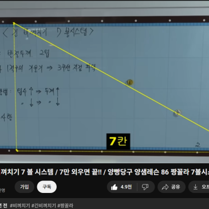Screen dimensions: 209x209
Task: Click the 4.9천 like count
Action: pos(126,187)
